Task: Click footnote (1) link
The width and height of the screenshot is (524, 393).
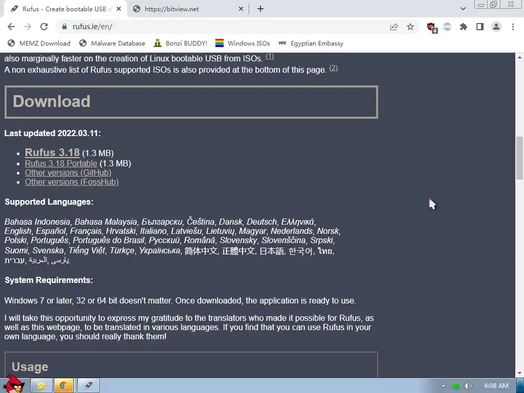Action: (270, 56)
